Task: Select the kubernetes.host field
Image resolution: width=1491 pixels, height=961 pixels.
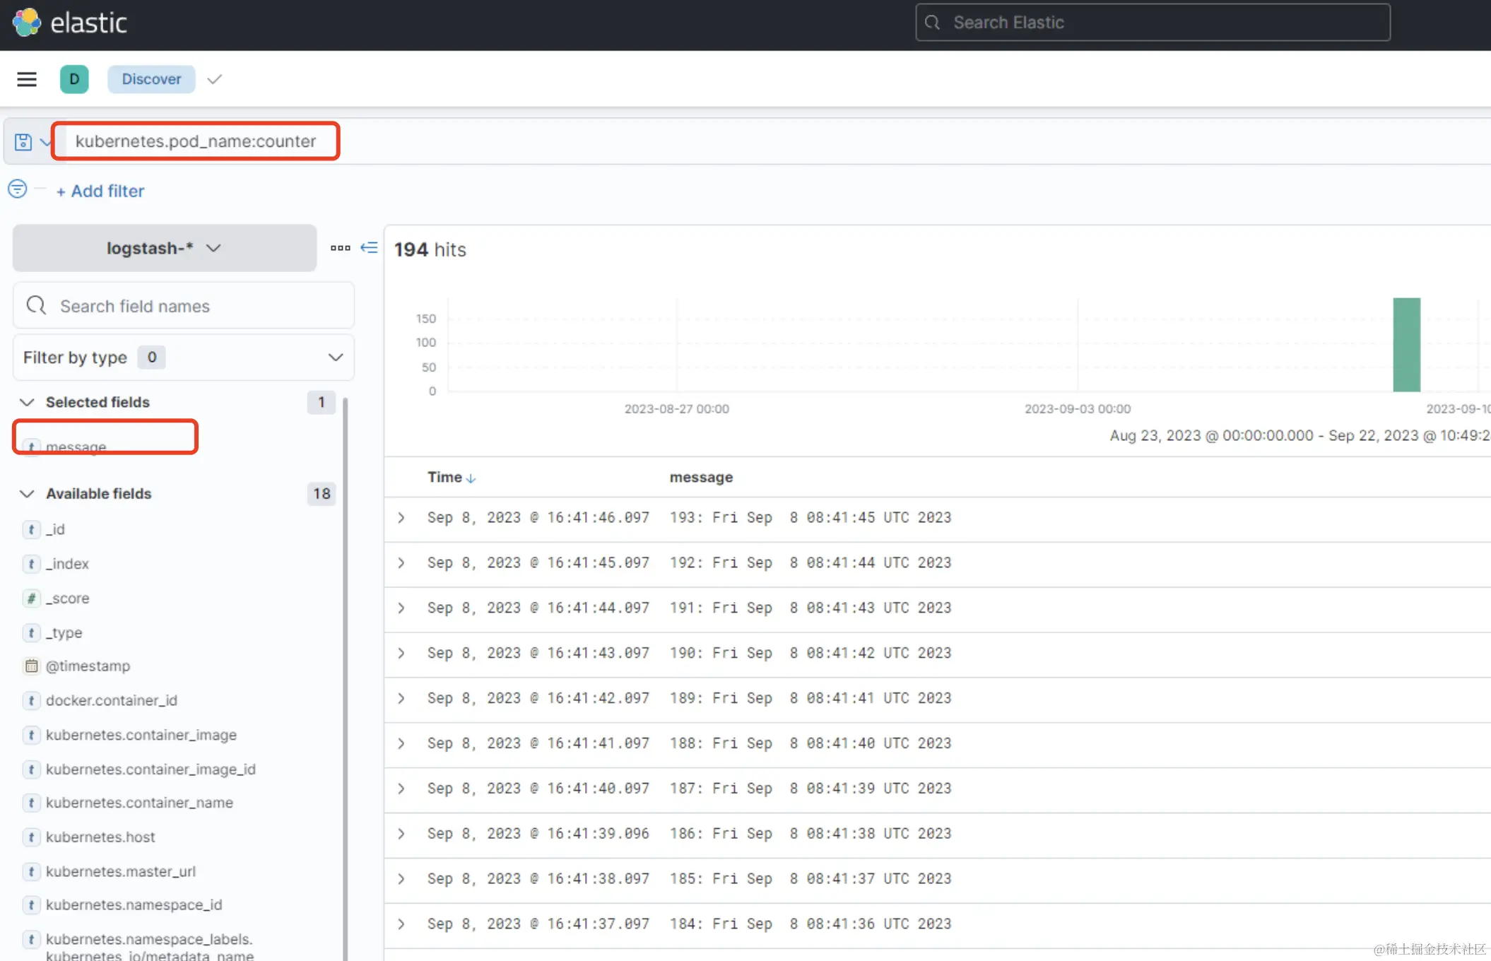Action: point(100,837)
